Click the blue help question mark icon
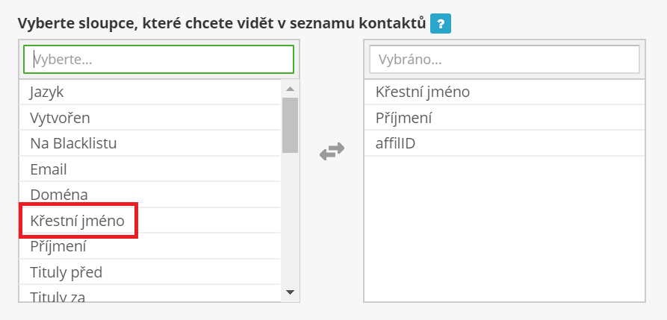Viewport: 667px width, 320px height. tap(441, 24)
